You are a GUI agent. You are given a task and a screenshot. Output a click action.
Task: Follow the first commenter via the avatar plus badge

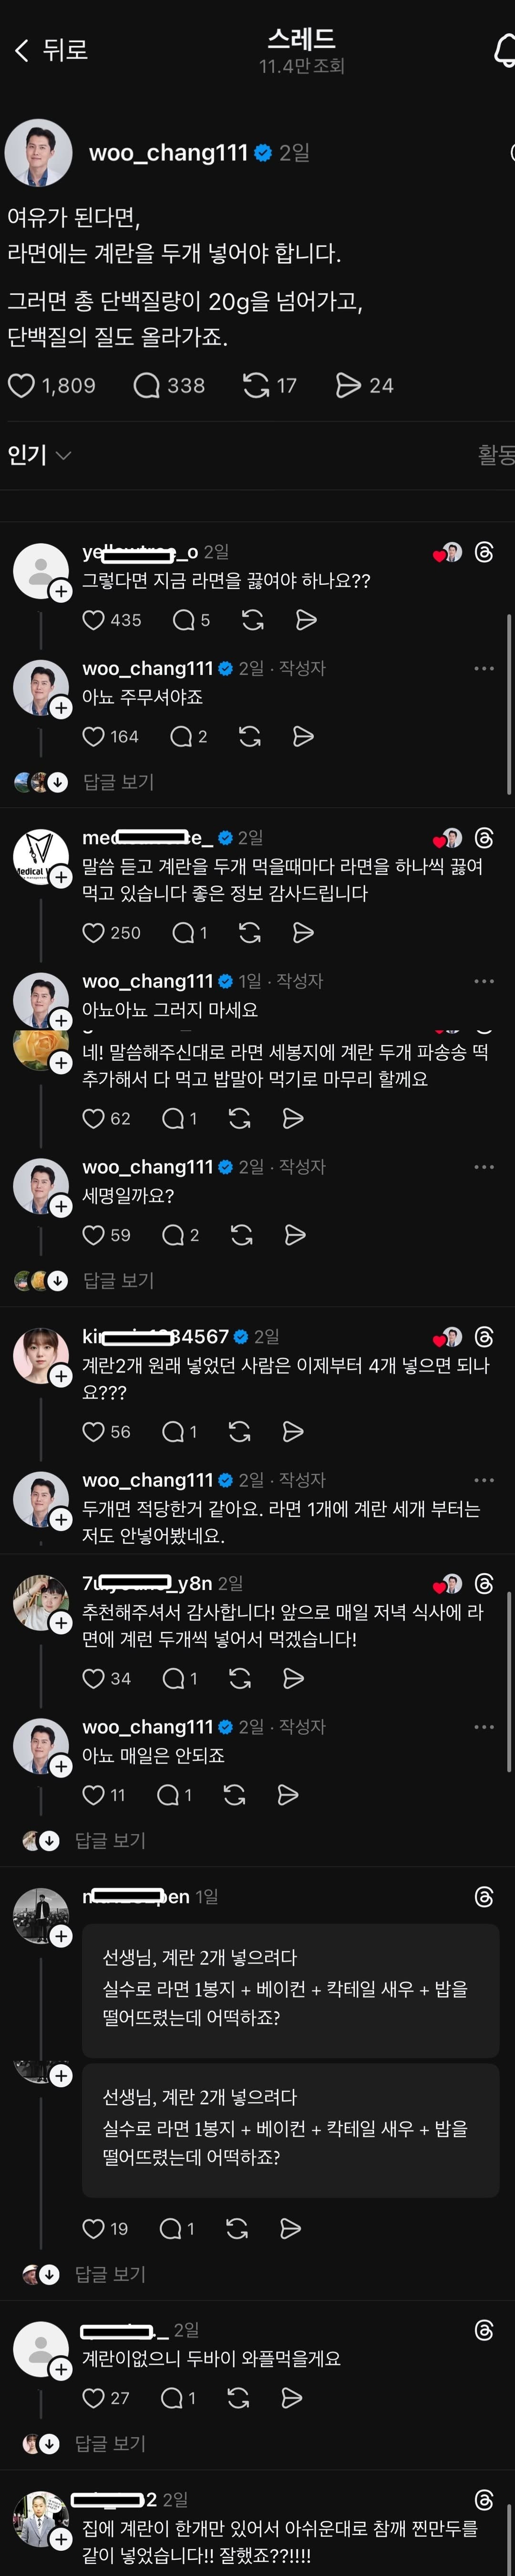[61, 591]
